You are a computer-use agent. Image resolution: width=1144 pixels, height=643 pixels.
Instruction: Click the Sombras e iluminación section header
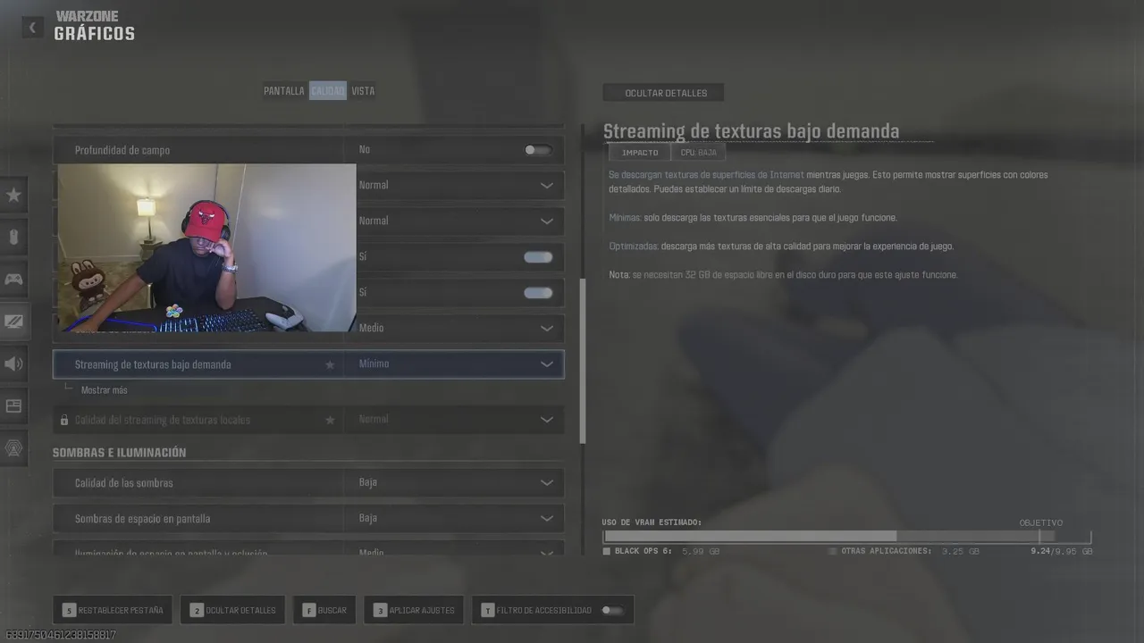tap(119, 453)
